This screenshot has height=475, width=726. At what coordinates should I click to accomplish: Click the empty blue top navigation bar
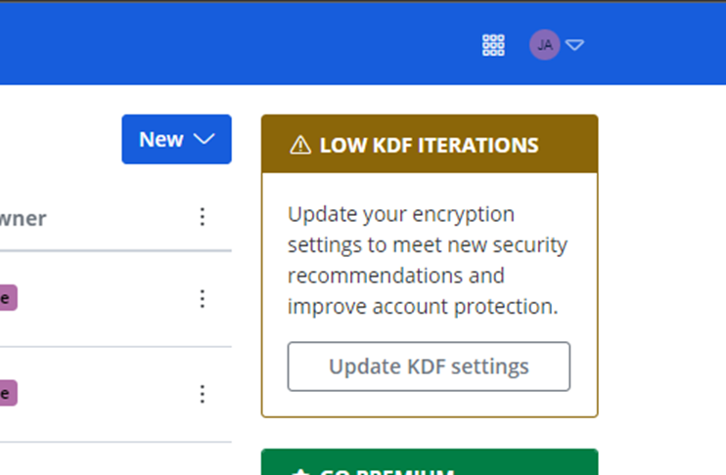[x=245, y=45]
